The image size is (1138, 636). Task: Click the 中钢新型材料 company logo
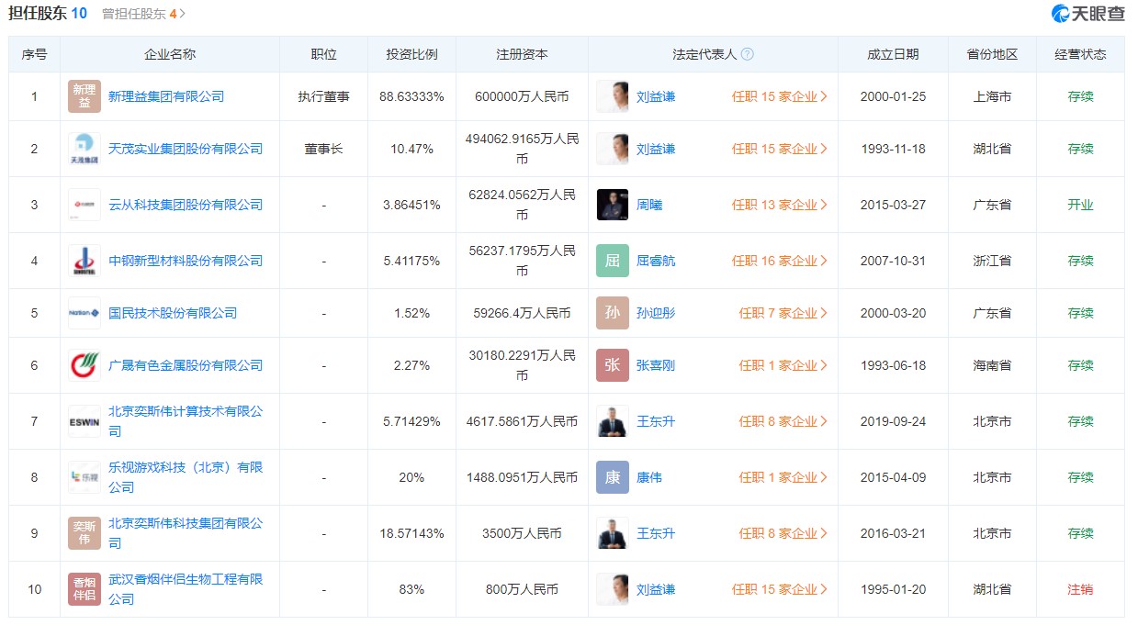tap(85, 261)
